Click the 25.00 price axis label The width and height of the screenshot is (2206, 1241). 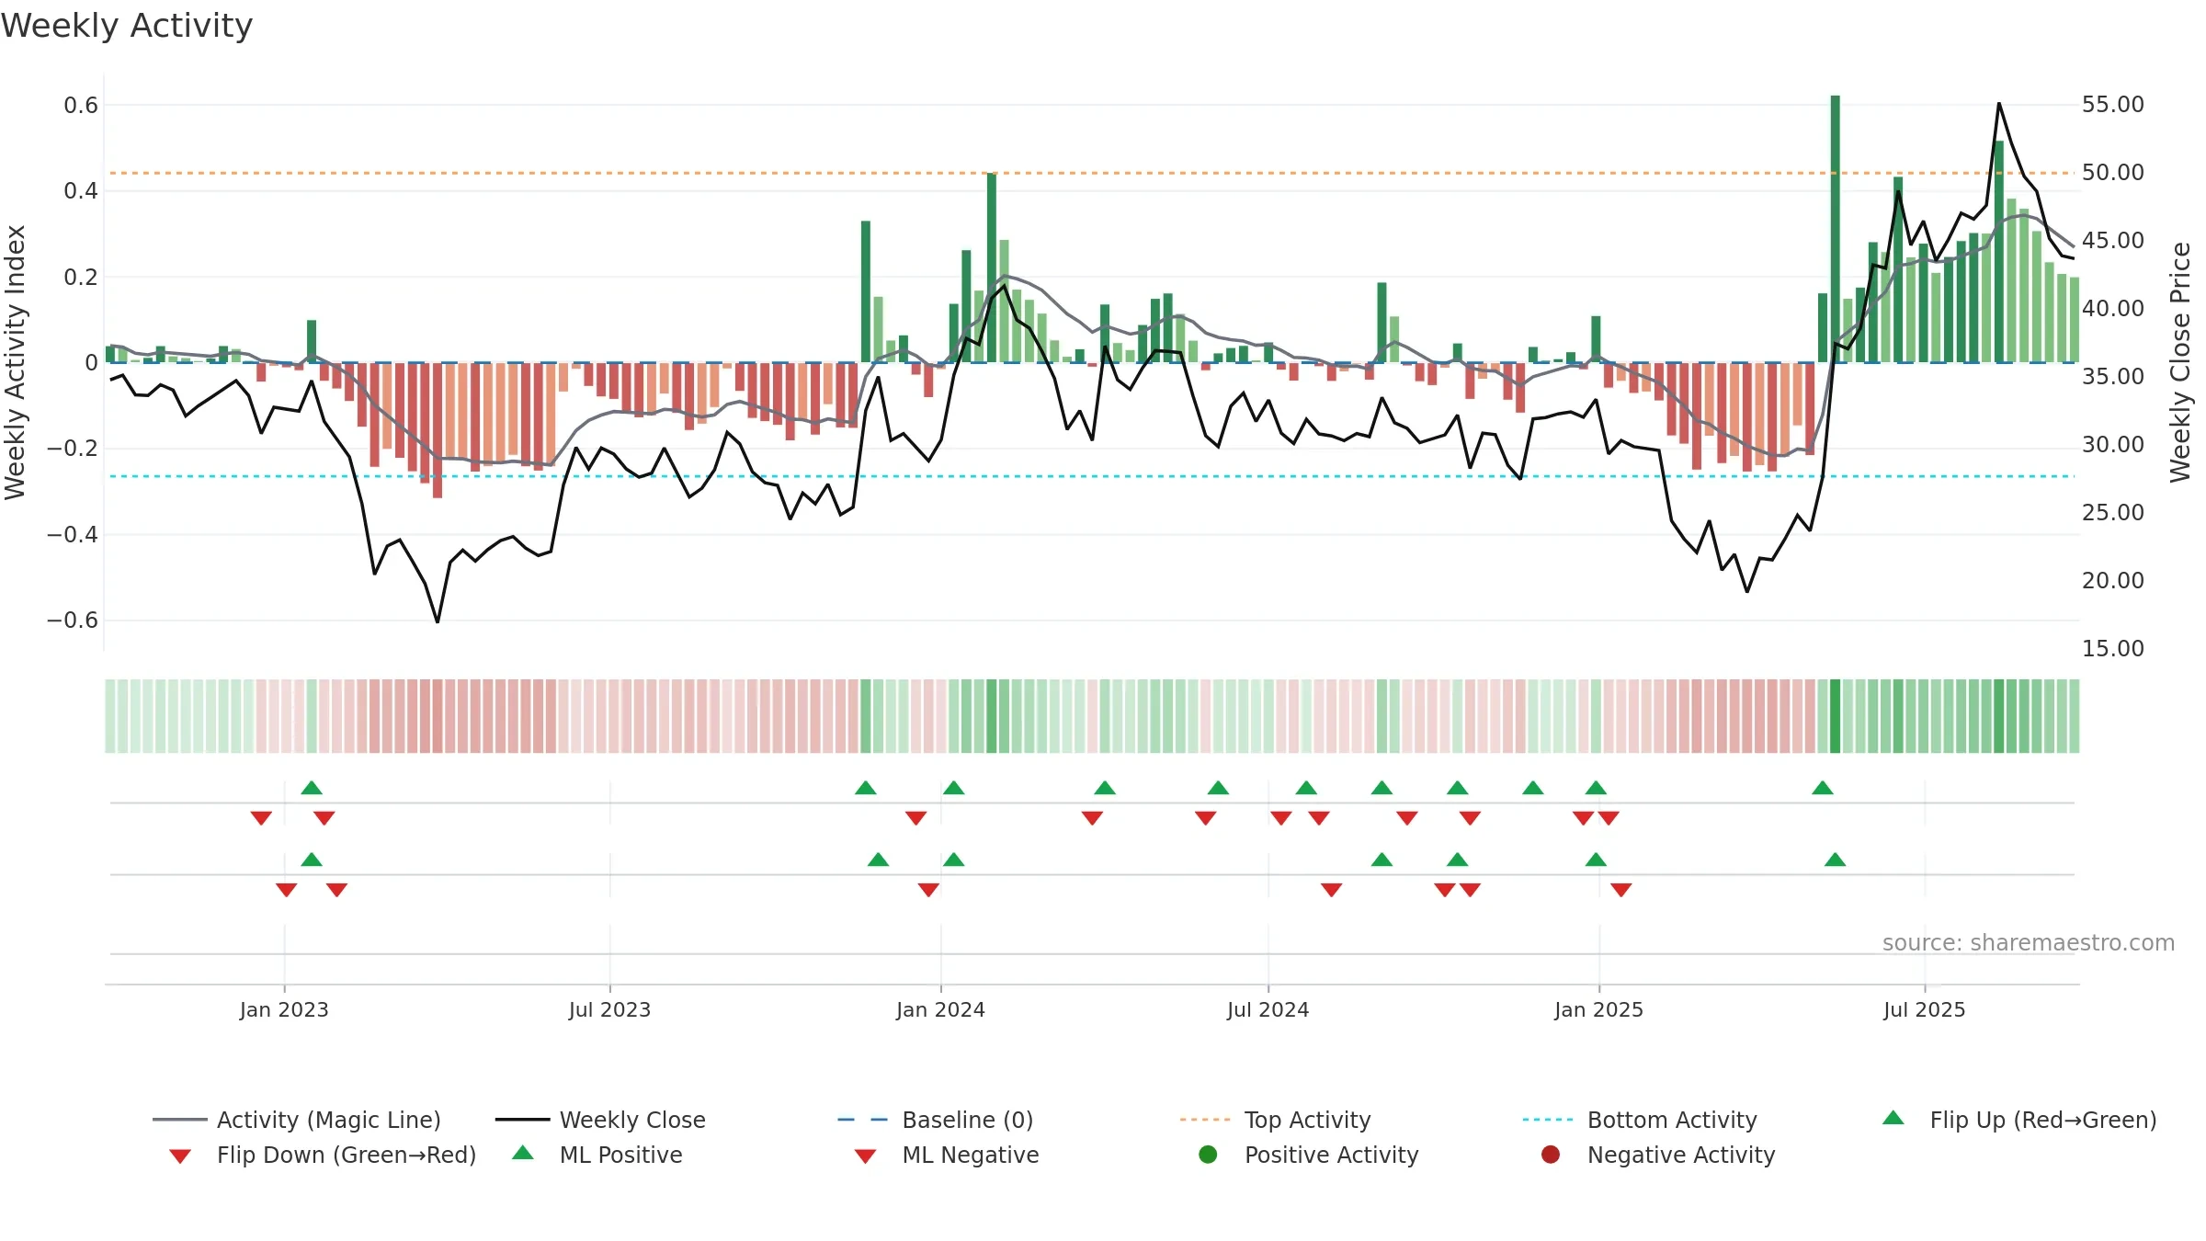[2113, 512]
